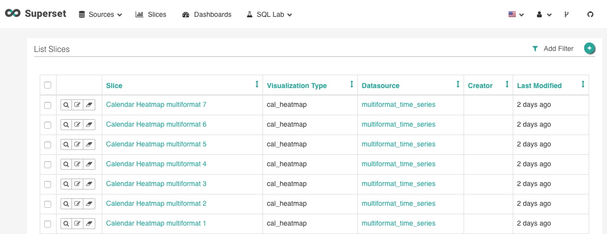
Task: Click the Last Modified column header text
Action: click(x=540, y=86)
